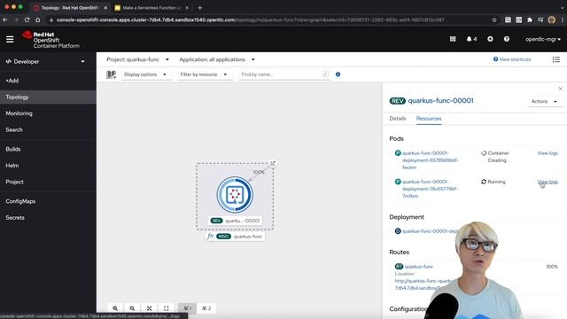
Task: Go to Monitoring in the sidebar
Action: tap(48, 113)
